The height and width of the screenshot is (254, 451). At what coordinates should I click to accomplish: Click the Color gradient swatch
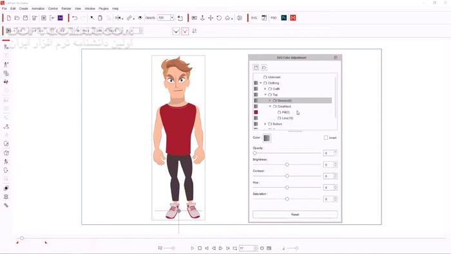pos(267,138)
